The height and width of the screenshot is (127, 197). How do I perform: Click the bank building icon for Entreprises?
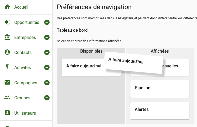point(7,37)
